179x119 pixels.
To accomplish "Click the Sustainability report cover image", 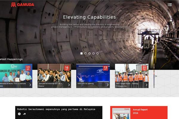I will pos(121,114).
